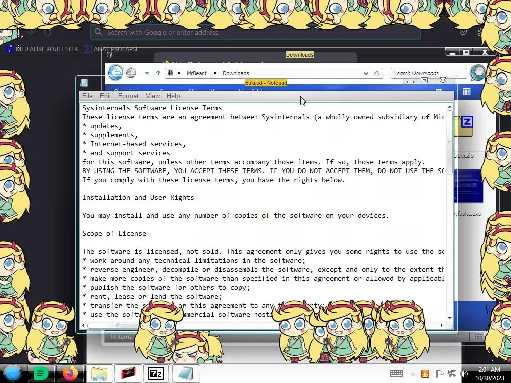This screenshot has width=511, height=383.
Task: Open the View menu in Notepad
Action: point(153,96)
